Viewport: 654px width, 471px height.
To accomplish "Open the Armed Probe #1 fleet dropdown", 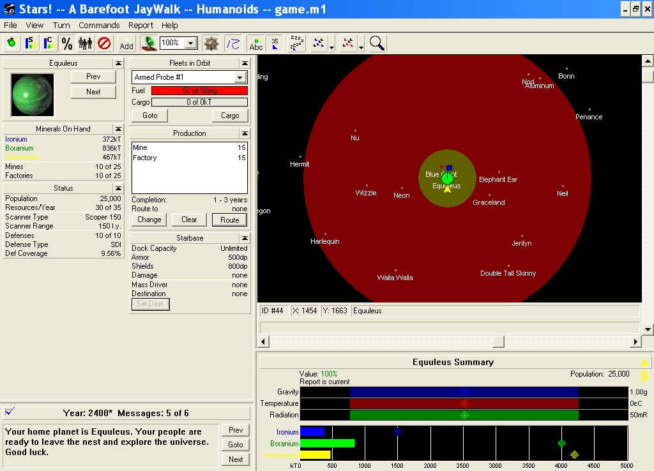I will [x=240, y=77].
